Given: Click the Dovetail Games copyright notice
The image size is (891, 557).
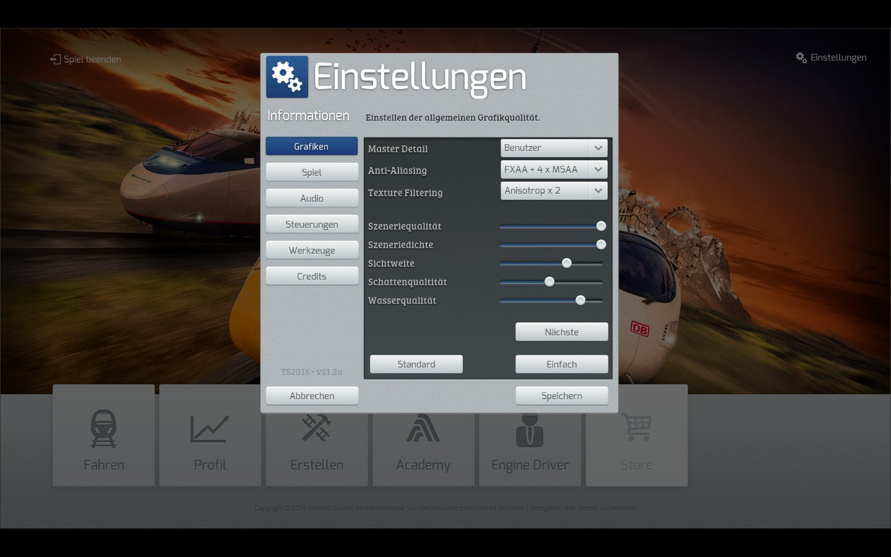Looking at the screenshot, I should (x=445, y=508).
